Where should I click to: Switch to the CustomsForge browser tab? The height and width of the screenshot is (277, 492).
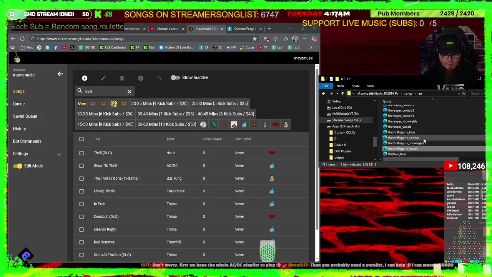click(244, 29)
